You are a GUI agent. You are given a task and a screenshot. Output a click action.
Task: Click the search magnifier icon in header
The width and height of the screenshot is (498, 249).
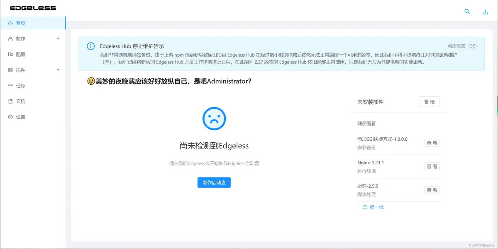[467, 12]
